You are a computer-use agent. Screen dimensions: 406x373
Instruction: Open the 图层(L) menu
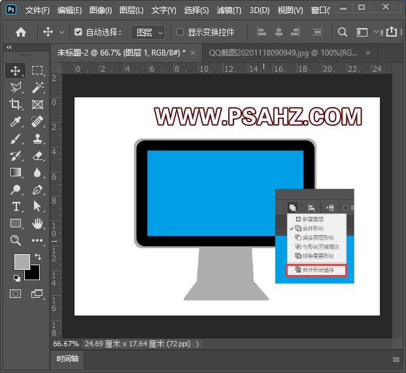131,10
